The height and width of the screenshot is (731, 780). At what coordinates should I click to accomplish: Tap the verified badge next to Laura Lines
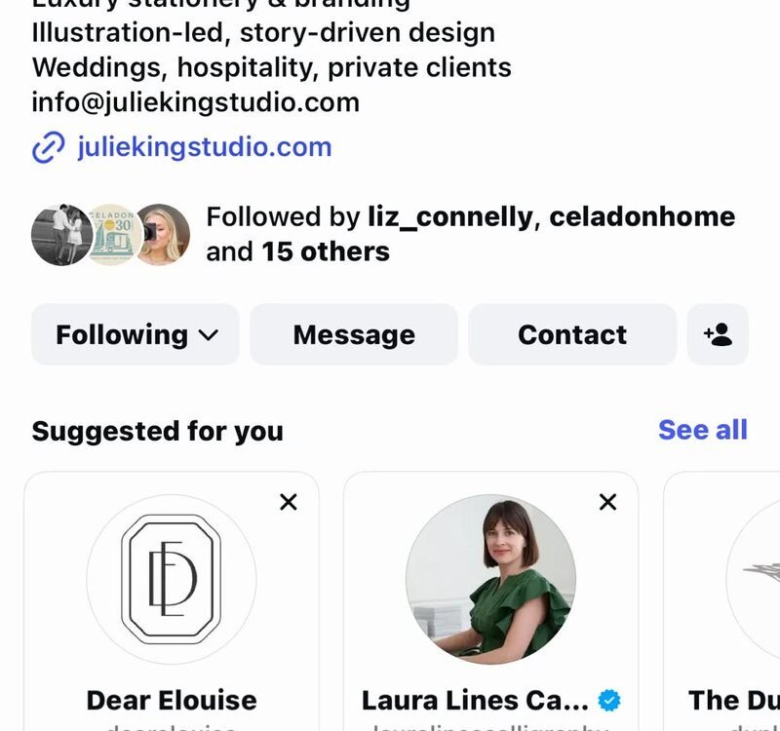(x=609, y=701)
